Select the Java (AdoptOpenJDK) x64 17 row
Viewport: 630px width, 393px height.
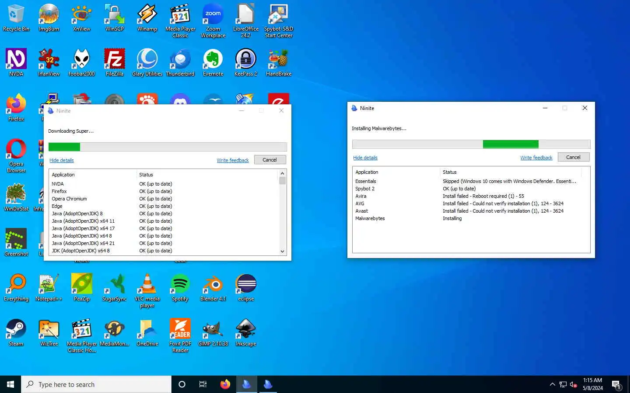point(164,228)
